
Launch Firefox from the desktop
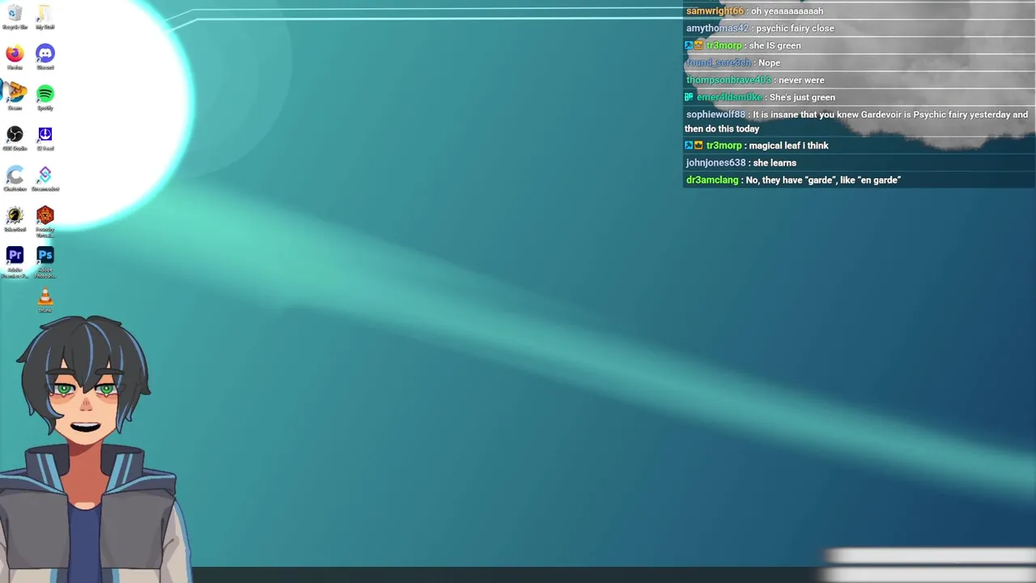click(x=15, y=57)
